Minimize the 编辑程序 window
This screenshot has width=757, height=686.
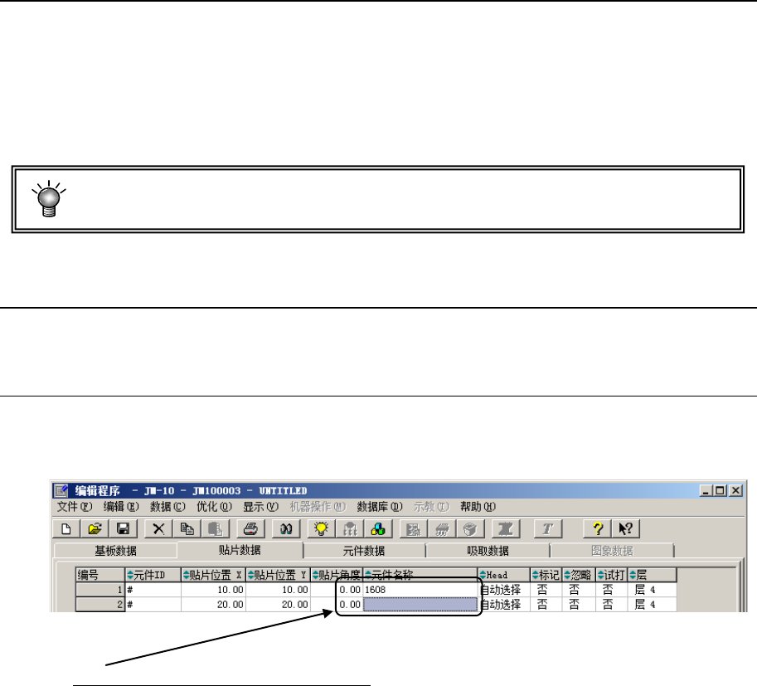(x=706, y=491)
